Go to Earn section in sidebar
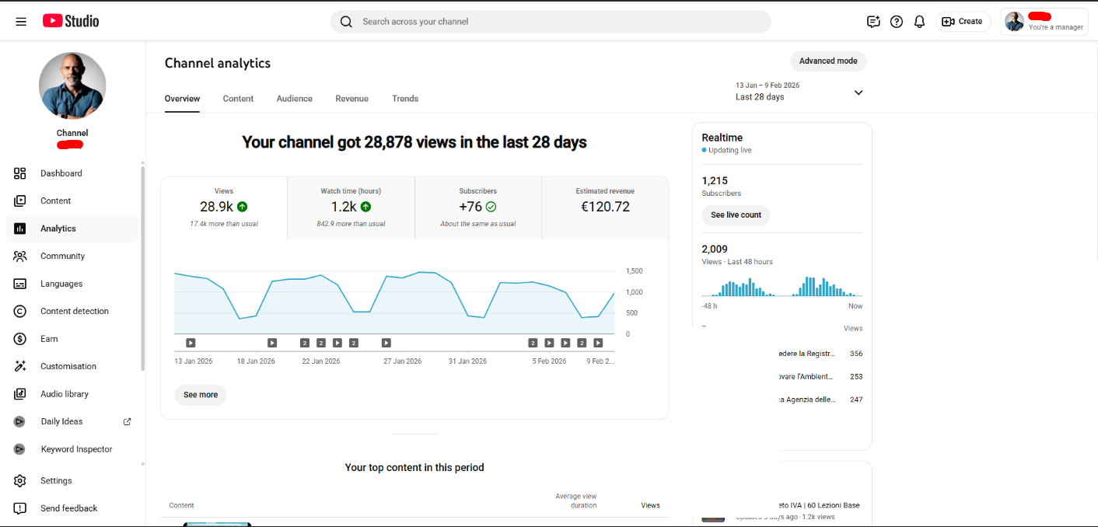The height and width of the screenshot is (527, 1098). pos(49,339)
